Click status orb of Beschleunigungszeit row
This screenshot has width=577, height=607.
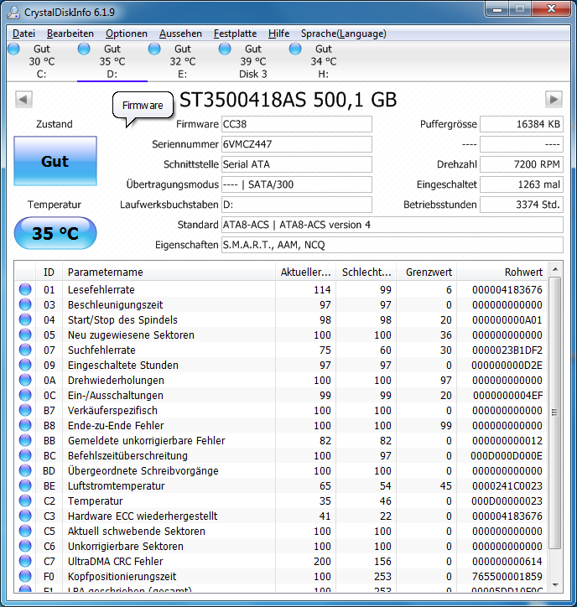tap(25, 304)
